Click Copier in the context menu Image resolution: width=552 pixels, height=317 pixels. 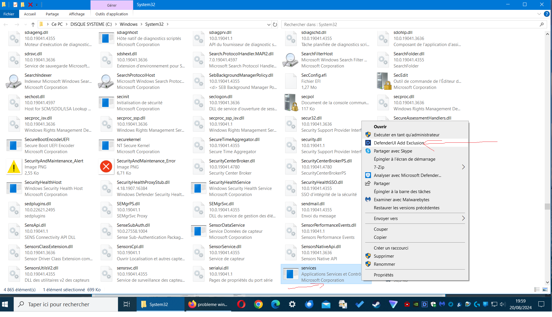click(x=415, y=237)
